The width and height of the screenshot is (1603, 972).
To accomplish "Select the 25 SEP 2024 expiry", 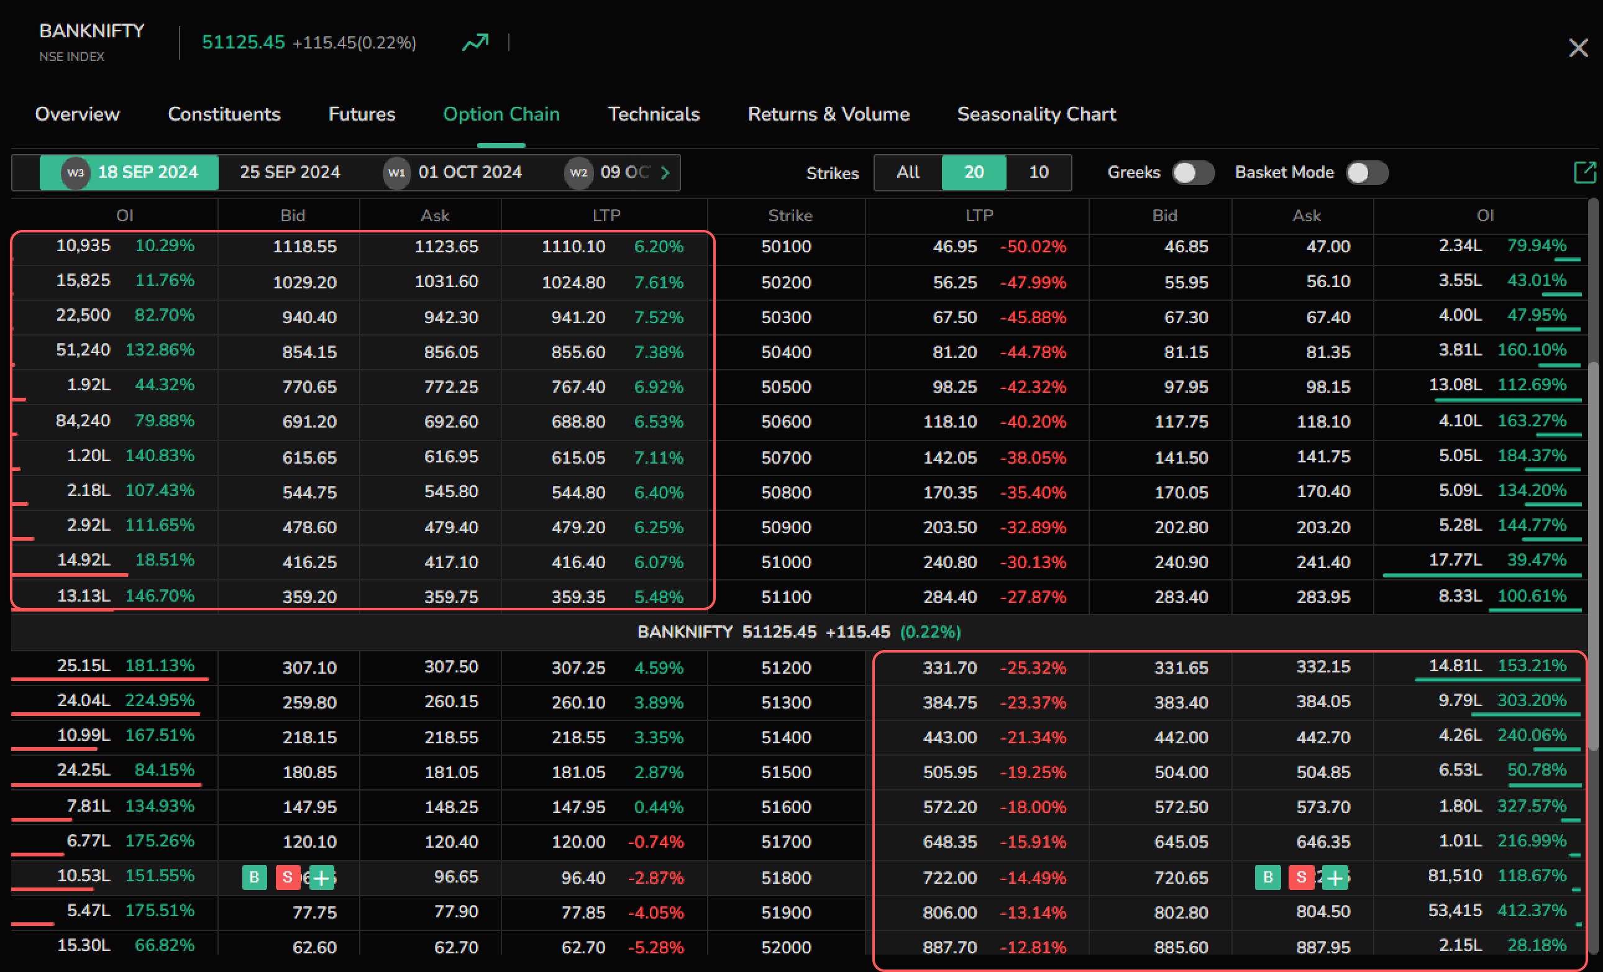I will pyautogui.click(x=290, y=172).
